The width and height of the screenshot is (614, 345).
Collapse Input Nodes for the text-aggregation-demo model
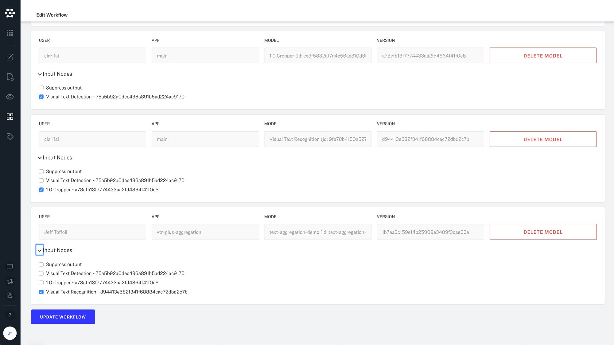point(40,251)
